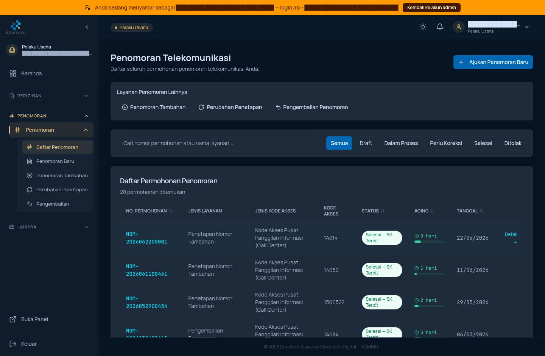The image size is (545, 356).
Task: Open Beranda from the sidebar
Action: pos(49,73)
